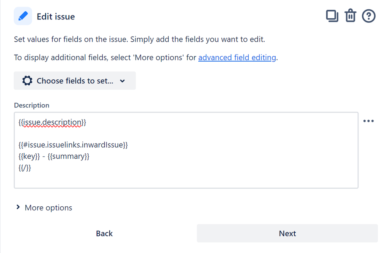Open the 'Choose fields to set...' dropdown
390x253 pixels.
75,81
